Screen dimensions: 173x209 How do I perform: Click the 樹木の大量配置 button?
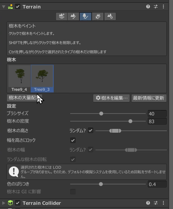tap(25, 98)
